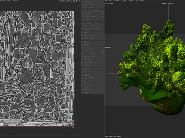
Task: Open the UV Rectangularize options gear
Action: point(103,54)
